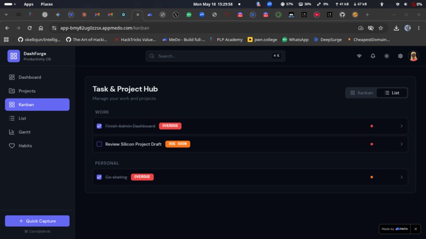Check the Review Silicon Project Draft task
The image size is (426, 239).
pos(99,144)
